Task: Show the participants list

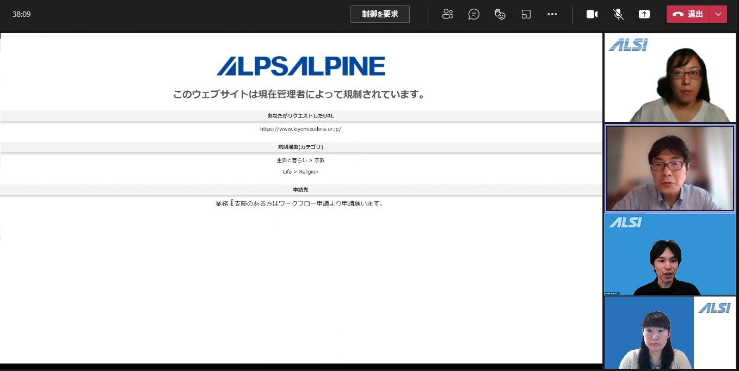Action: coord(448,14)
